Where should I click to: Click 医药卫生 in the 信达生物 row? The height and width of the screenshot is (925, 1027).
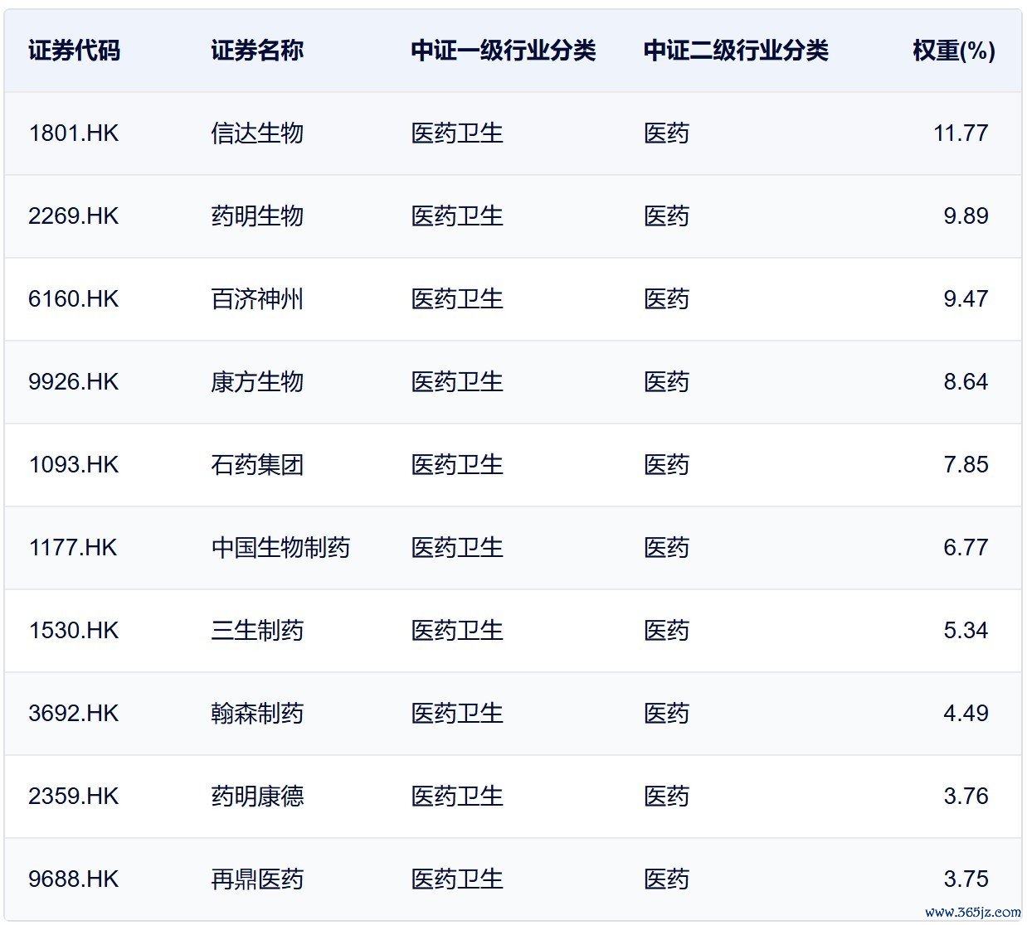coord(457,133)
